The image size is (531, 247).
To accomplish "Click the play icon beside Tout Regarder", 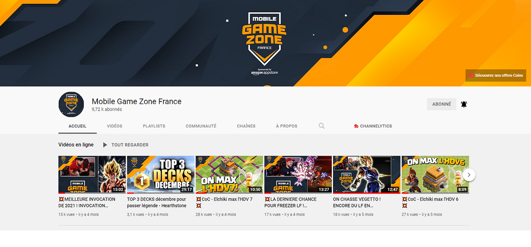I will [x=105, y=145].
